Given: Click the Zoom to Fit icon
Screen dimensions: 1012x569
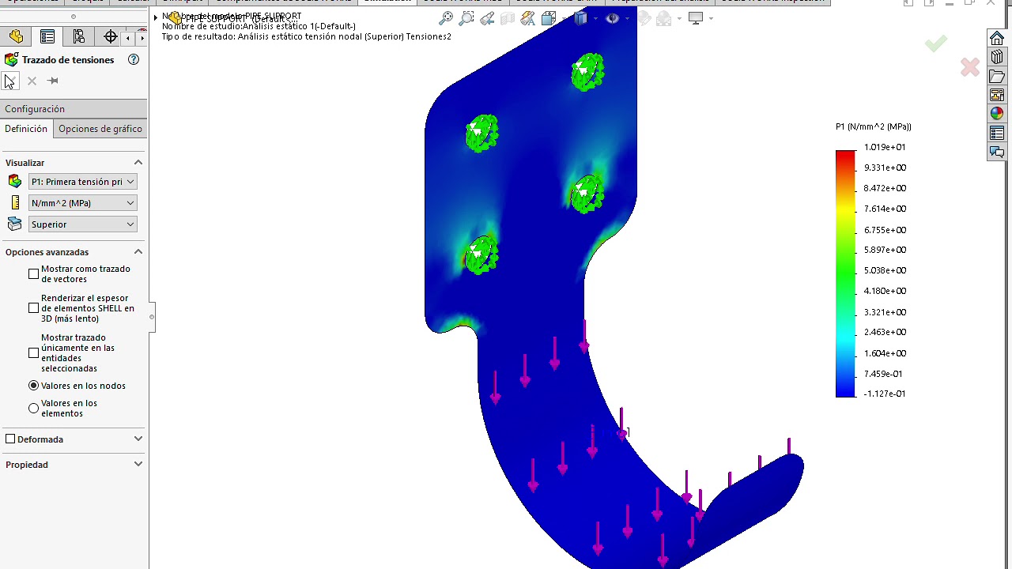Looking at the screenshot, I should pos(447,18).
